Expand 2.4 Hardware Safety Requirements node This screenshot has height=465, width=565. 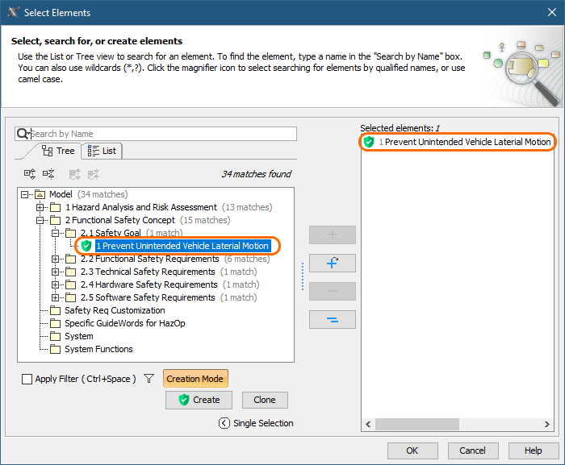(55, 284)
